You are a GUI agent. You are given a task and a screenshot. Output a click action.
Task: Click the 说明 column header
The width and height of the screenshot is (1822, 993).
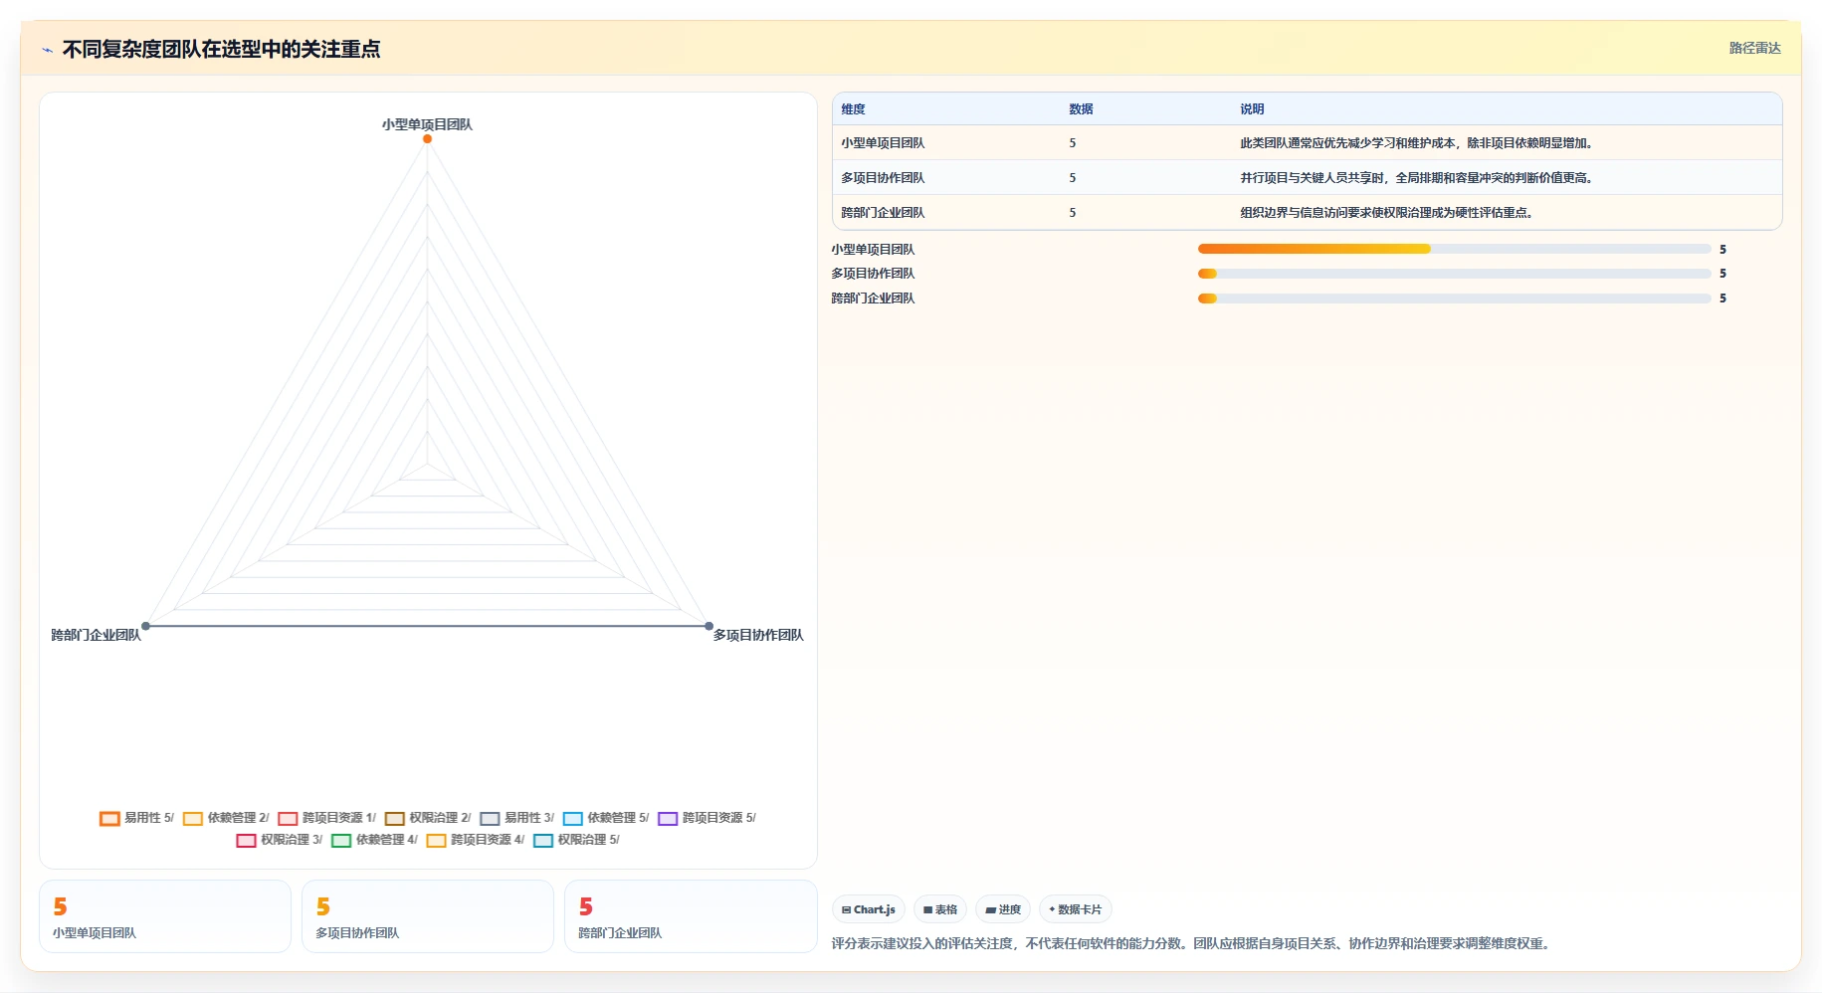tap(1252, 109)
